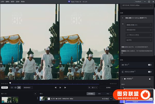Step back one frame
Screen dimensions: 155x104
56,88
